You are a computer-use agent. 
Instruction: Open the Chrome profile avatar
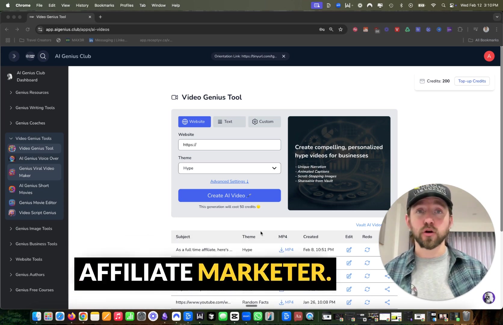pos(486,29)
